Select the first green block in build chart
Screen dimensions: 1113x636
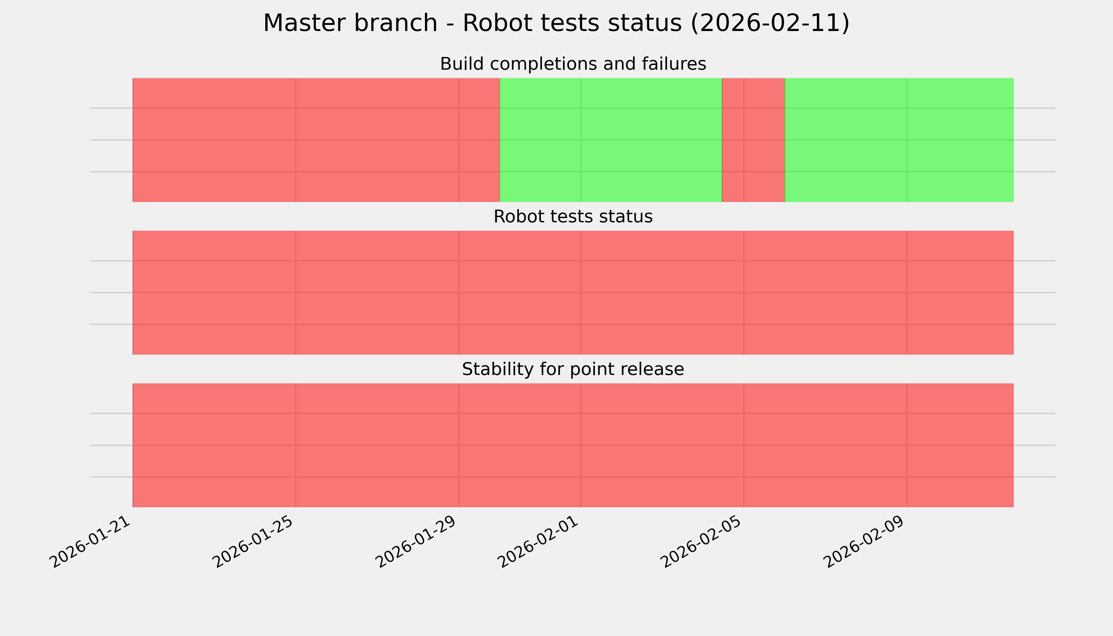(x=611, y=140)
